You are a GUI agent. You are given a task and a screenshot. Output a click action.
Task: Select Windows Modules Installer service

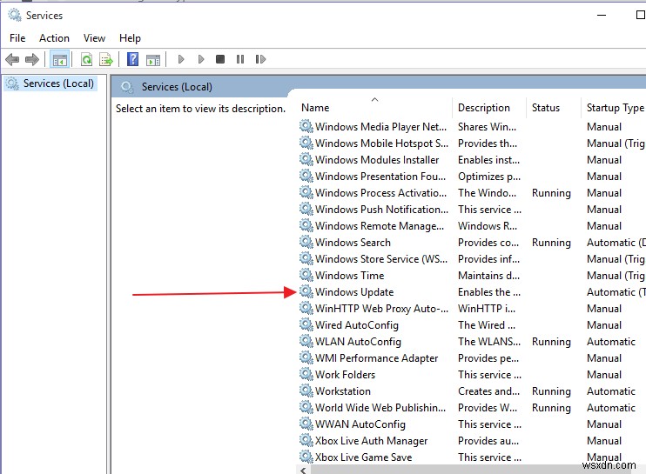point(377,160)
